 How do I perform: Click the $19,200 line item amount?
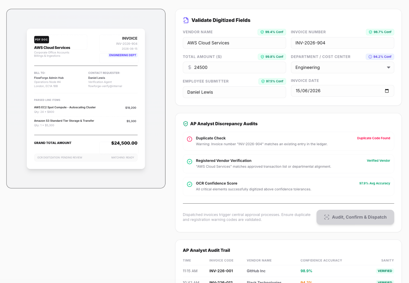(x=131, y=108)
